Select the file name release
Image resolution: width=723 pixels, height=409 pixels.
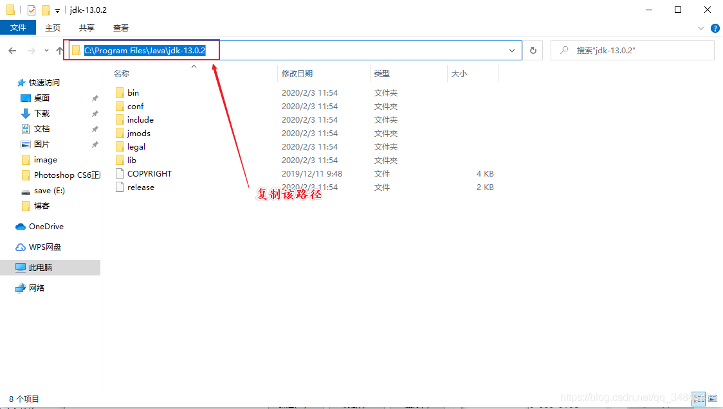(141, 187)
